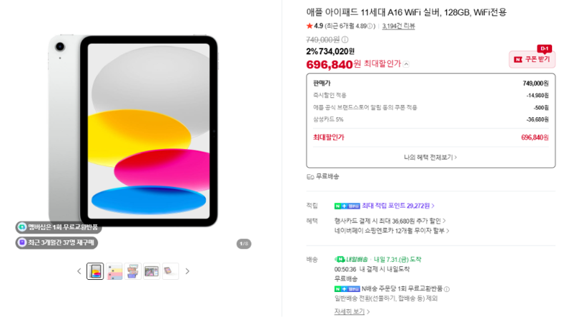572x317 pixels.
Task: Click the 쿠폰 받기 coupon button
Action: pos(532,59)
